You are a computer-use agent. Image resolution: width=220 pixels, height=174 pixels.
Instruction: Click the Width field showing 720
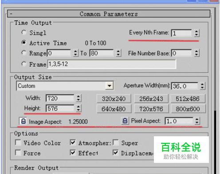[x=60, y=98]
